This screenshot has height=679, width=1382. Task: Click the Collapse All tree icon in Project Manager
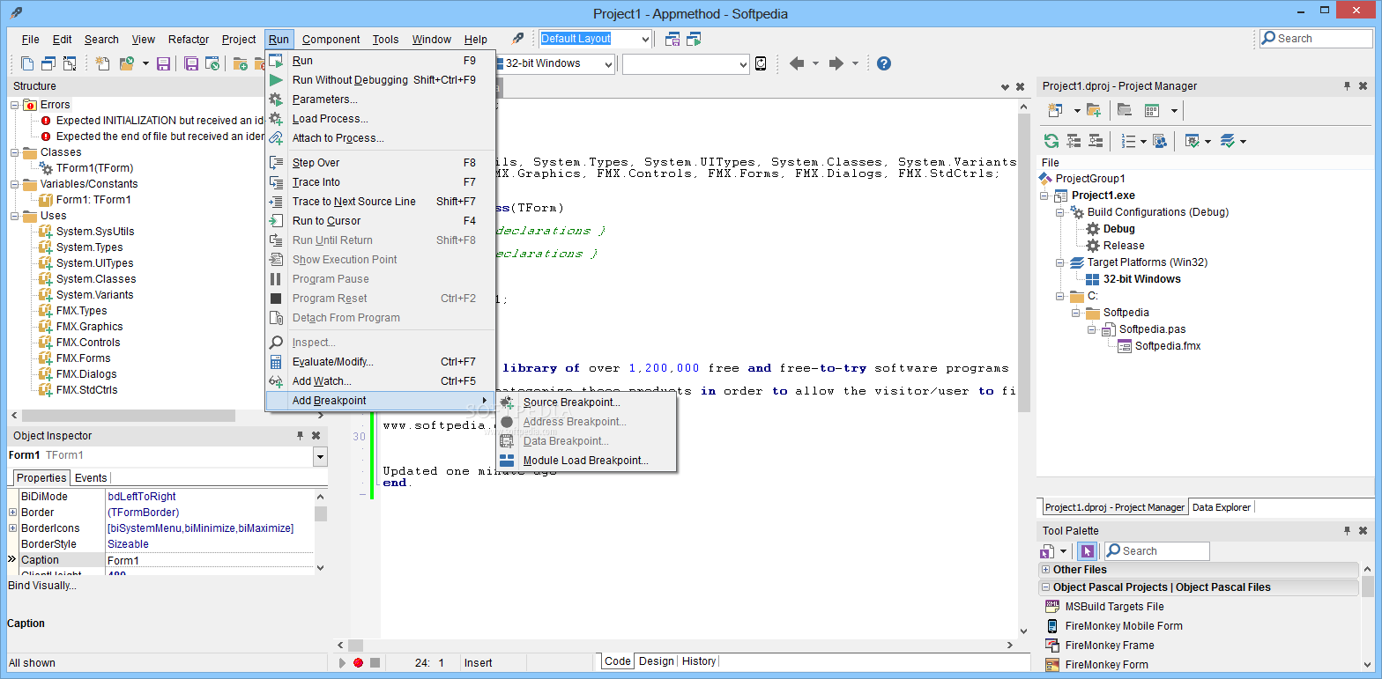[x=1096, y=141]
